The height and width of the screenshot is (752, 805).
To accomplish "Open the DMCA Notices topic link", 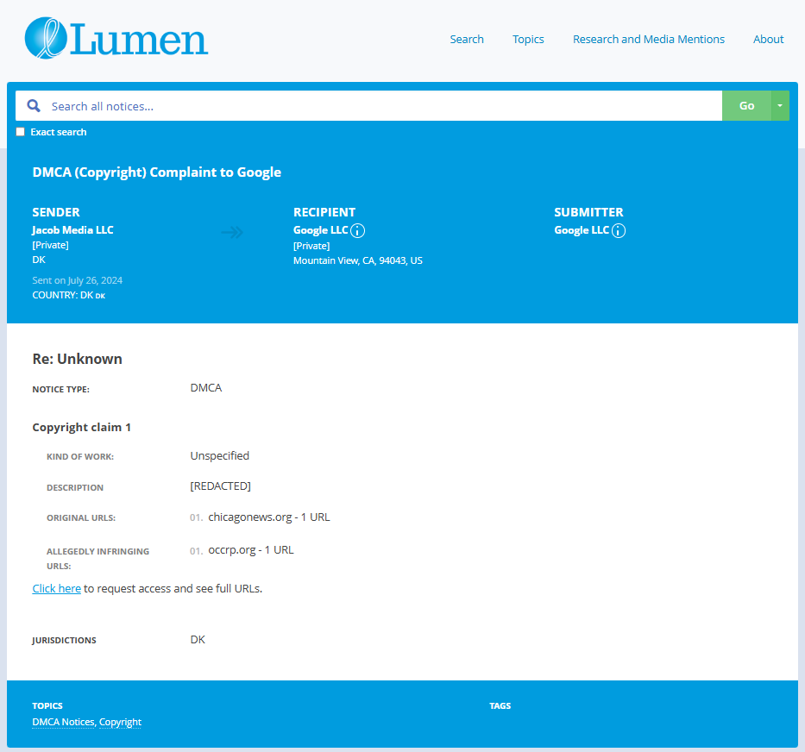I will pyautogui.click(x=63, y=722).
